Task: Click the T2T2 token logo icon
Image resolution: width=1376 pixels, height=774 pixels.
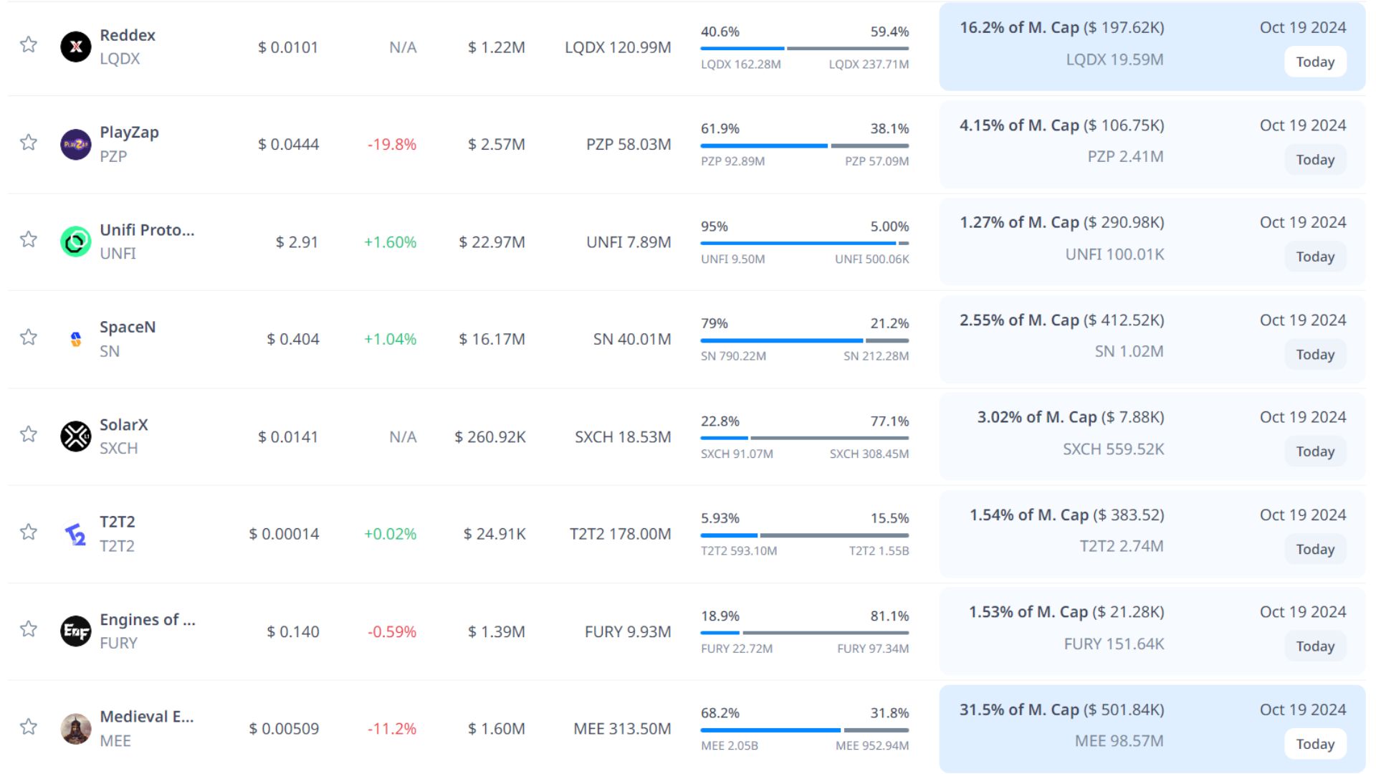Action: point(75,534)
